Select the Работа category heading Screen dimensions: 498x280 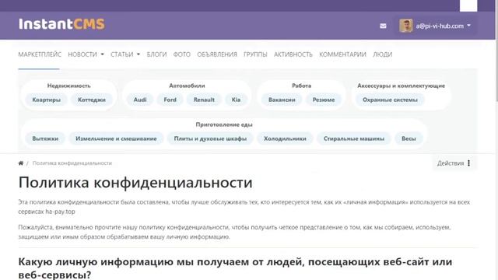301,86
